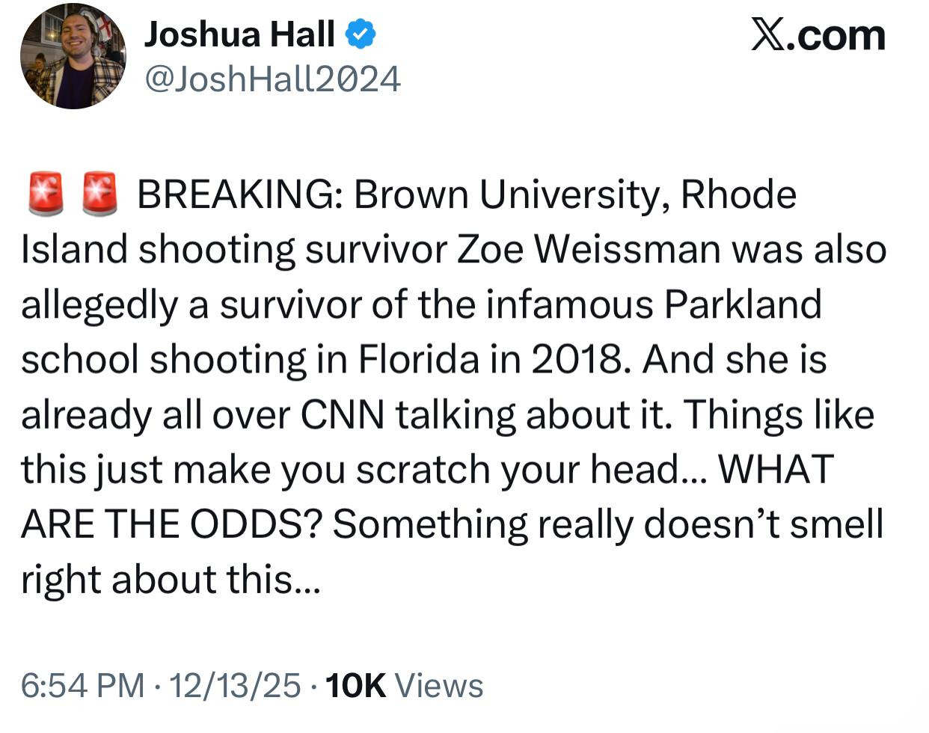Open the Joshua Hall display name
This screenshot has width=929, height=733.
click(x=239, y=34)
